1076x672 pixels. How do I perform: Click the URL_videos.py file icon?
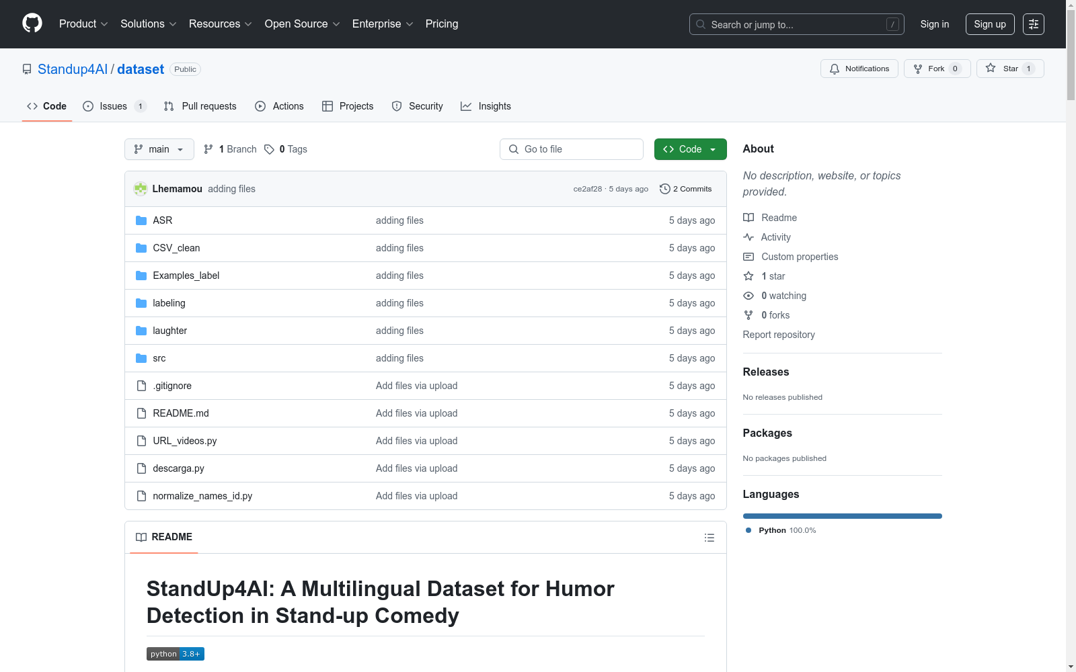point(141,441)
